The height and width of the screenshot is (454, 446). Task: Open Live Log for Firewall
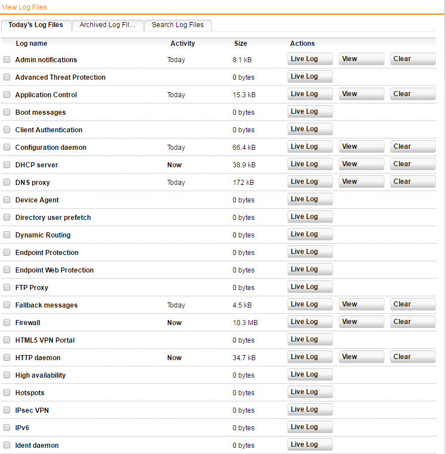(x=310, y=322)
